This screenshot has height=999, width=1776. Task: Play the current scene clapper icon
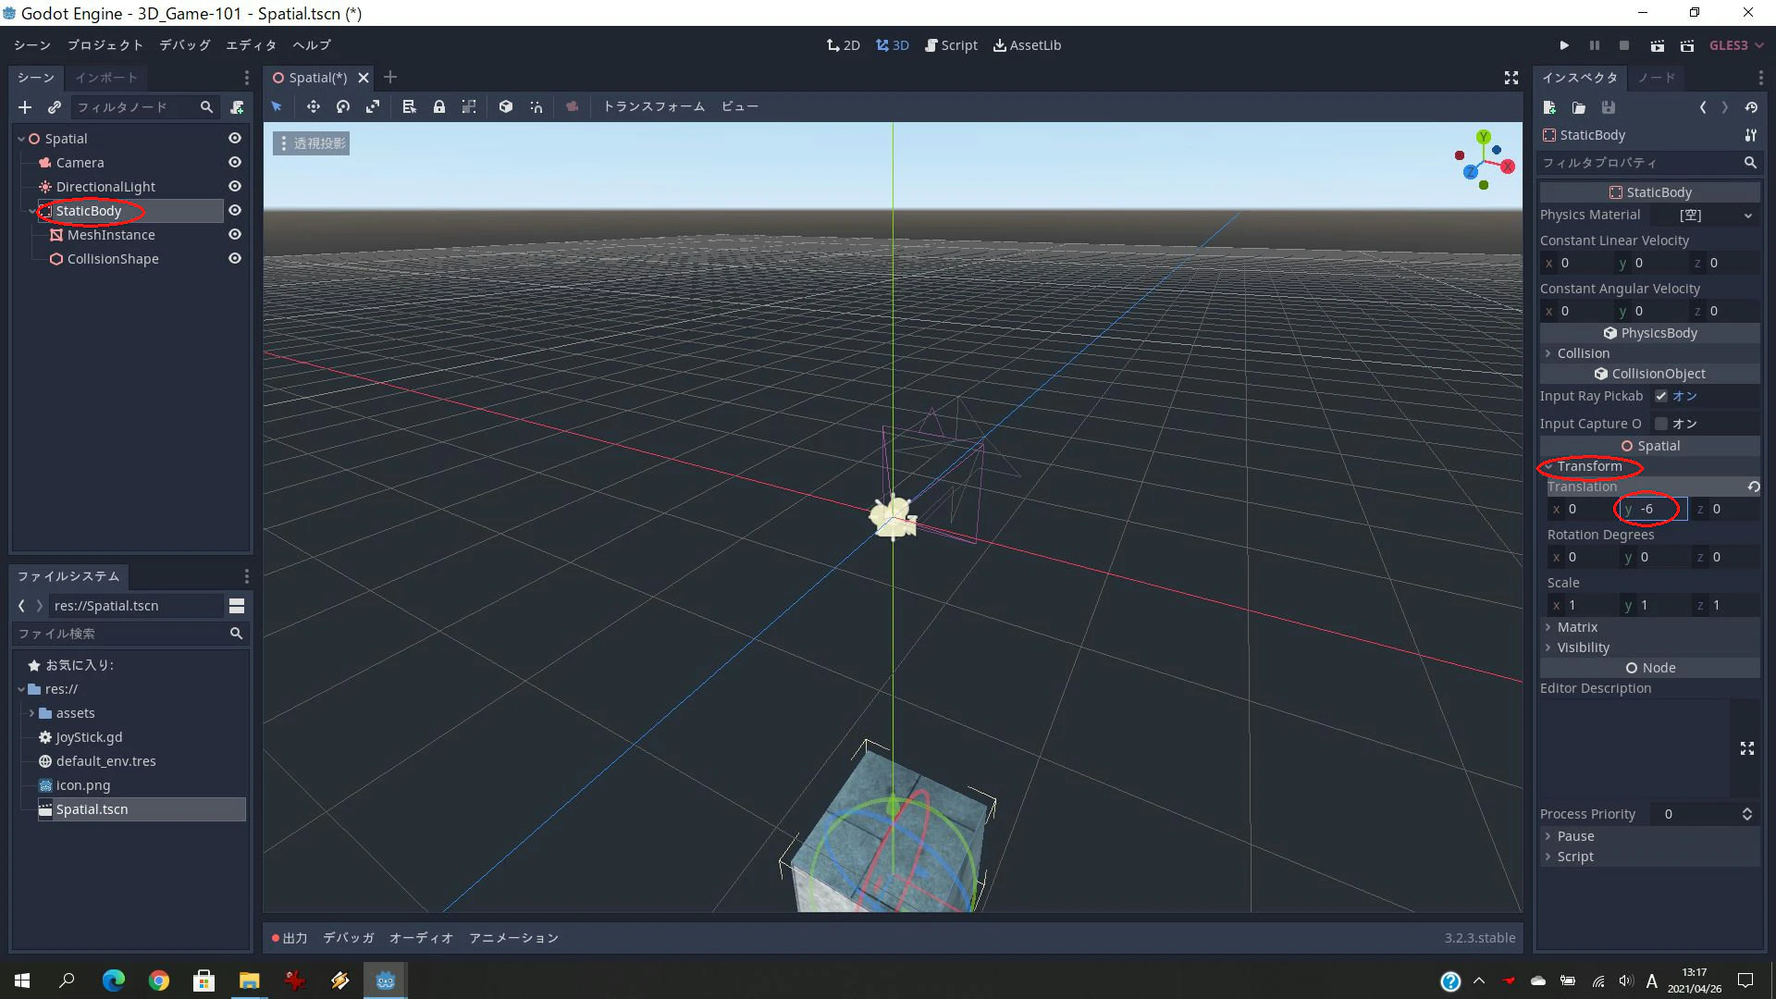coord(1658,45)
